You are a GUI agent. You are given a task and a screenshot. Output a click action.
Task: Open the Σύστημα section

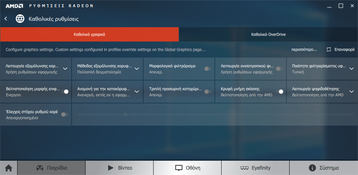click(x=324, y=168)
